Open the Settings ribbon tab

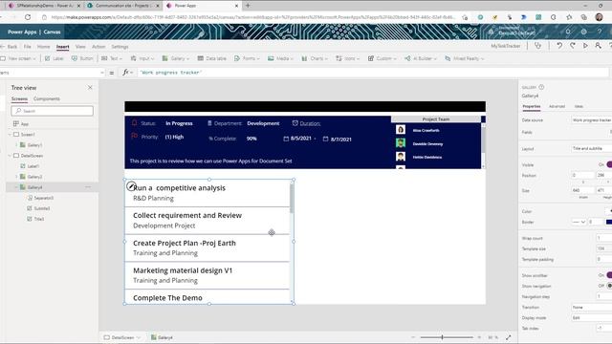click(x=120, y=47)
